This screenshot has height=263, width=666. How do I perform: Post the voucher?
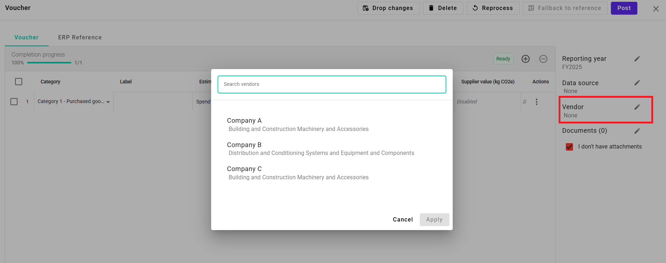pyautogui.click(x=624, y=8)
